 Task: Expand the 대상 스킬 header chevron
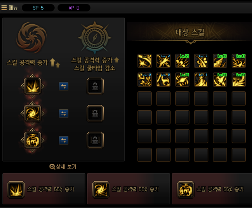coord(191,42)
